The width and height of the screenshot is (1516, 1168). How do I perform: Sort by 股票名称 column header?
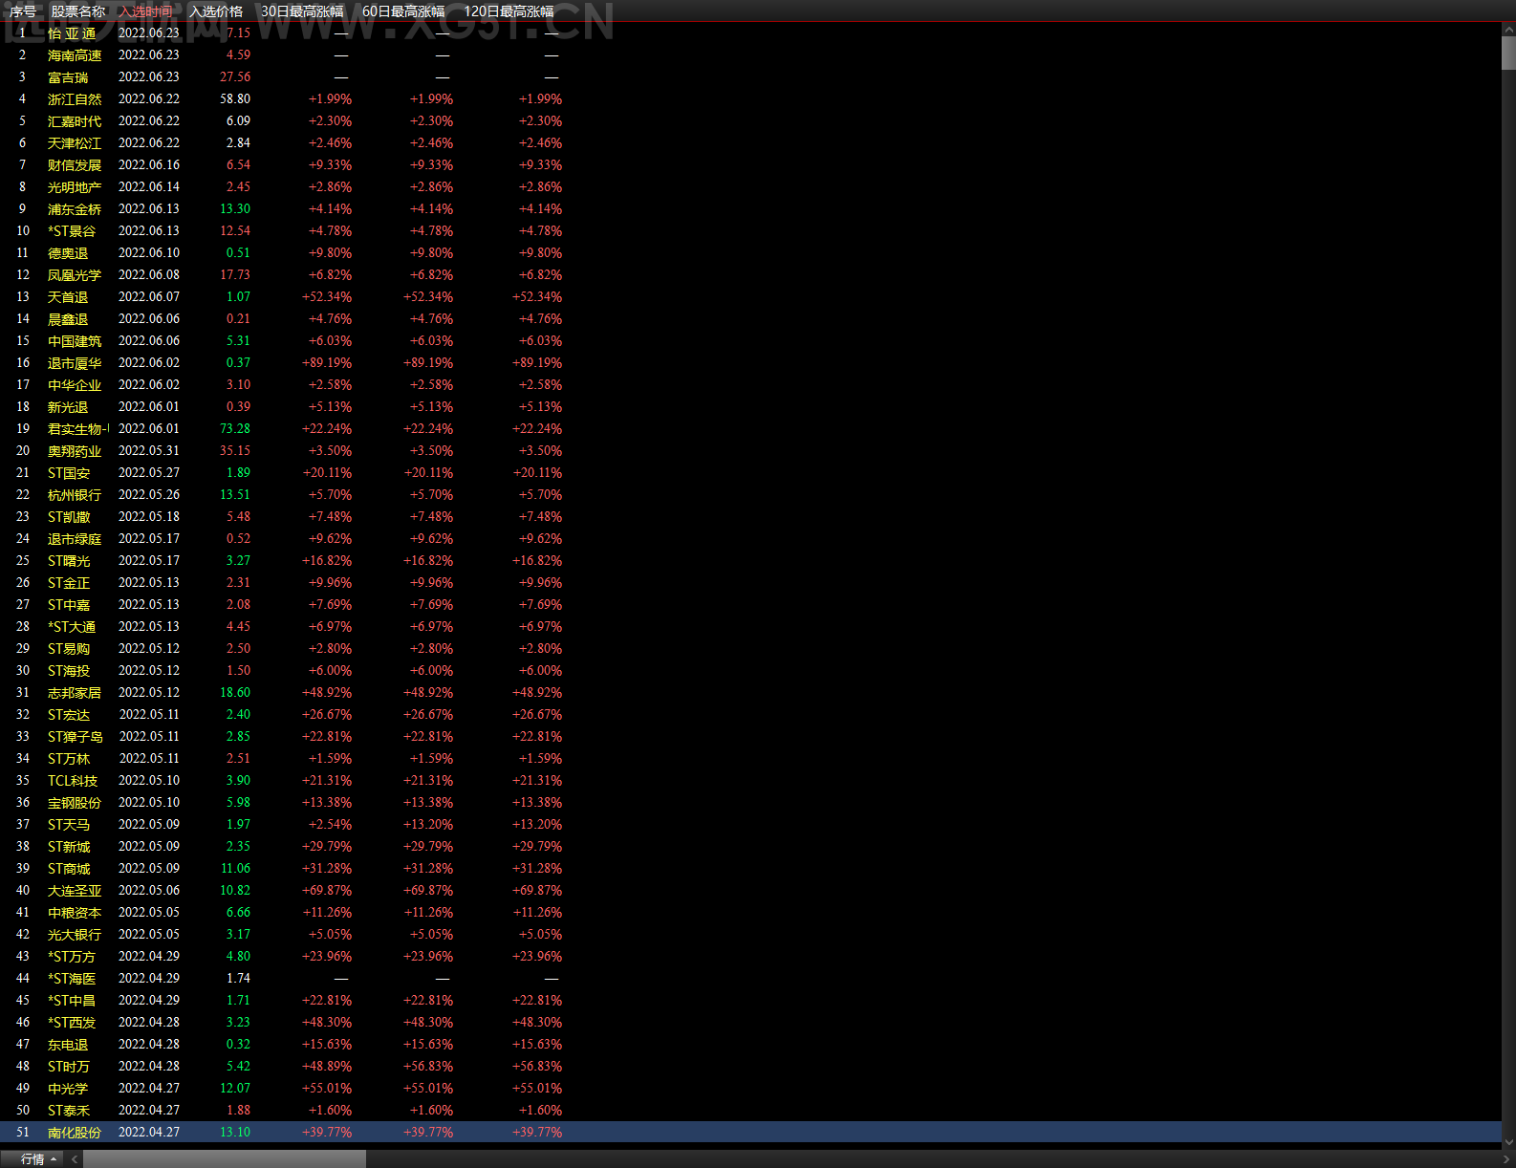pyautogui.click(x=78, y=11)
